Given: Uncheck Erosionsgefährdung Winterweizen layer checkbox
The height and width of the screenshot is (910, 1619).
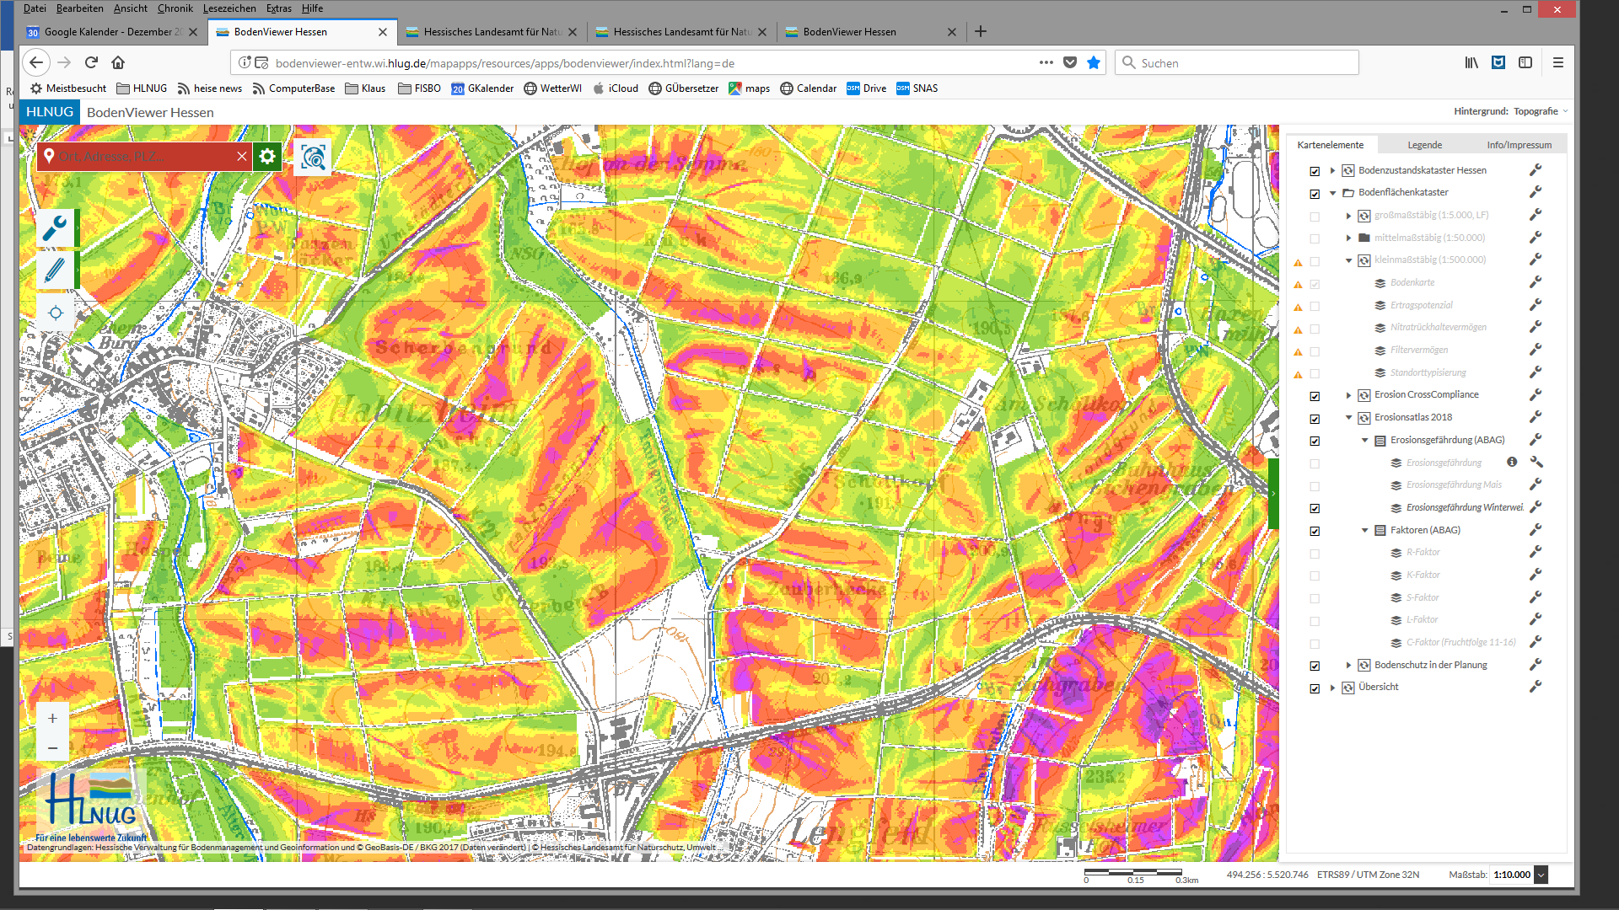Looking at the screenshot, I should point(1315,508).
